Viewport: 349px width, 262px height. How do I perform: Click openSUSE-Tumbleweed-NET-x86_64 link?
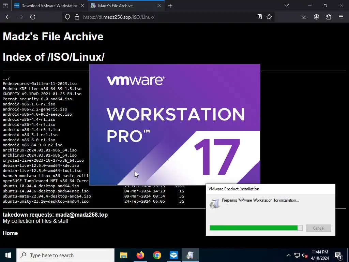46,181
